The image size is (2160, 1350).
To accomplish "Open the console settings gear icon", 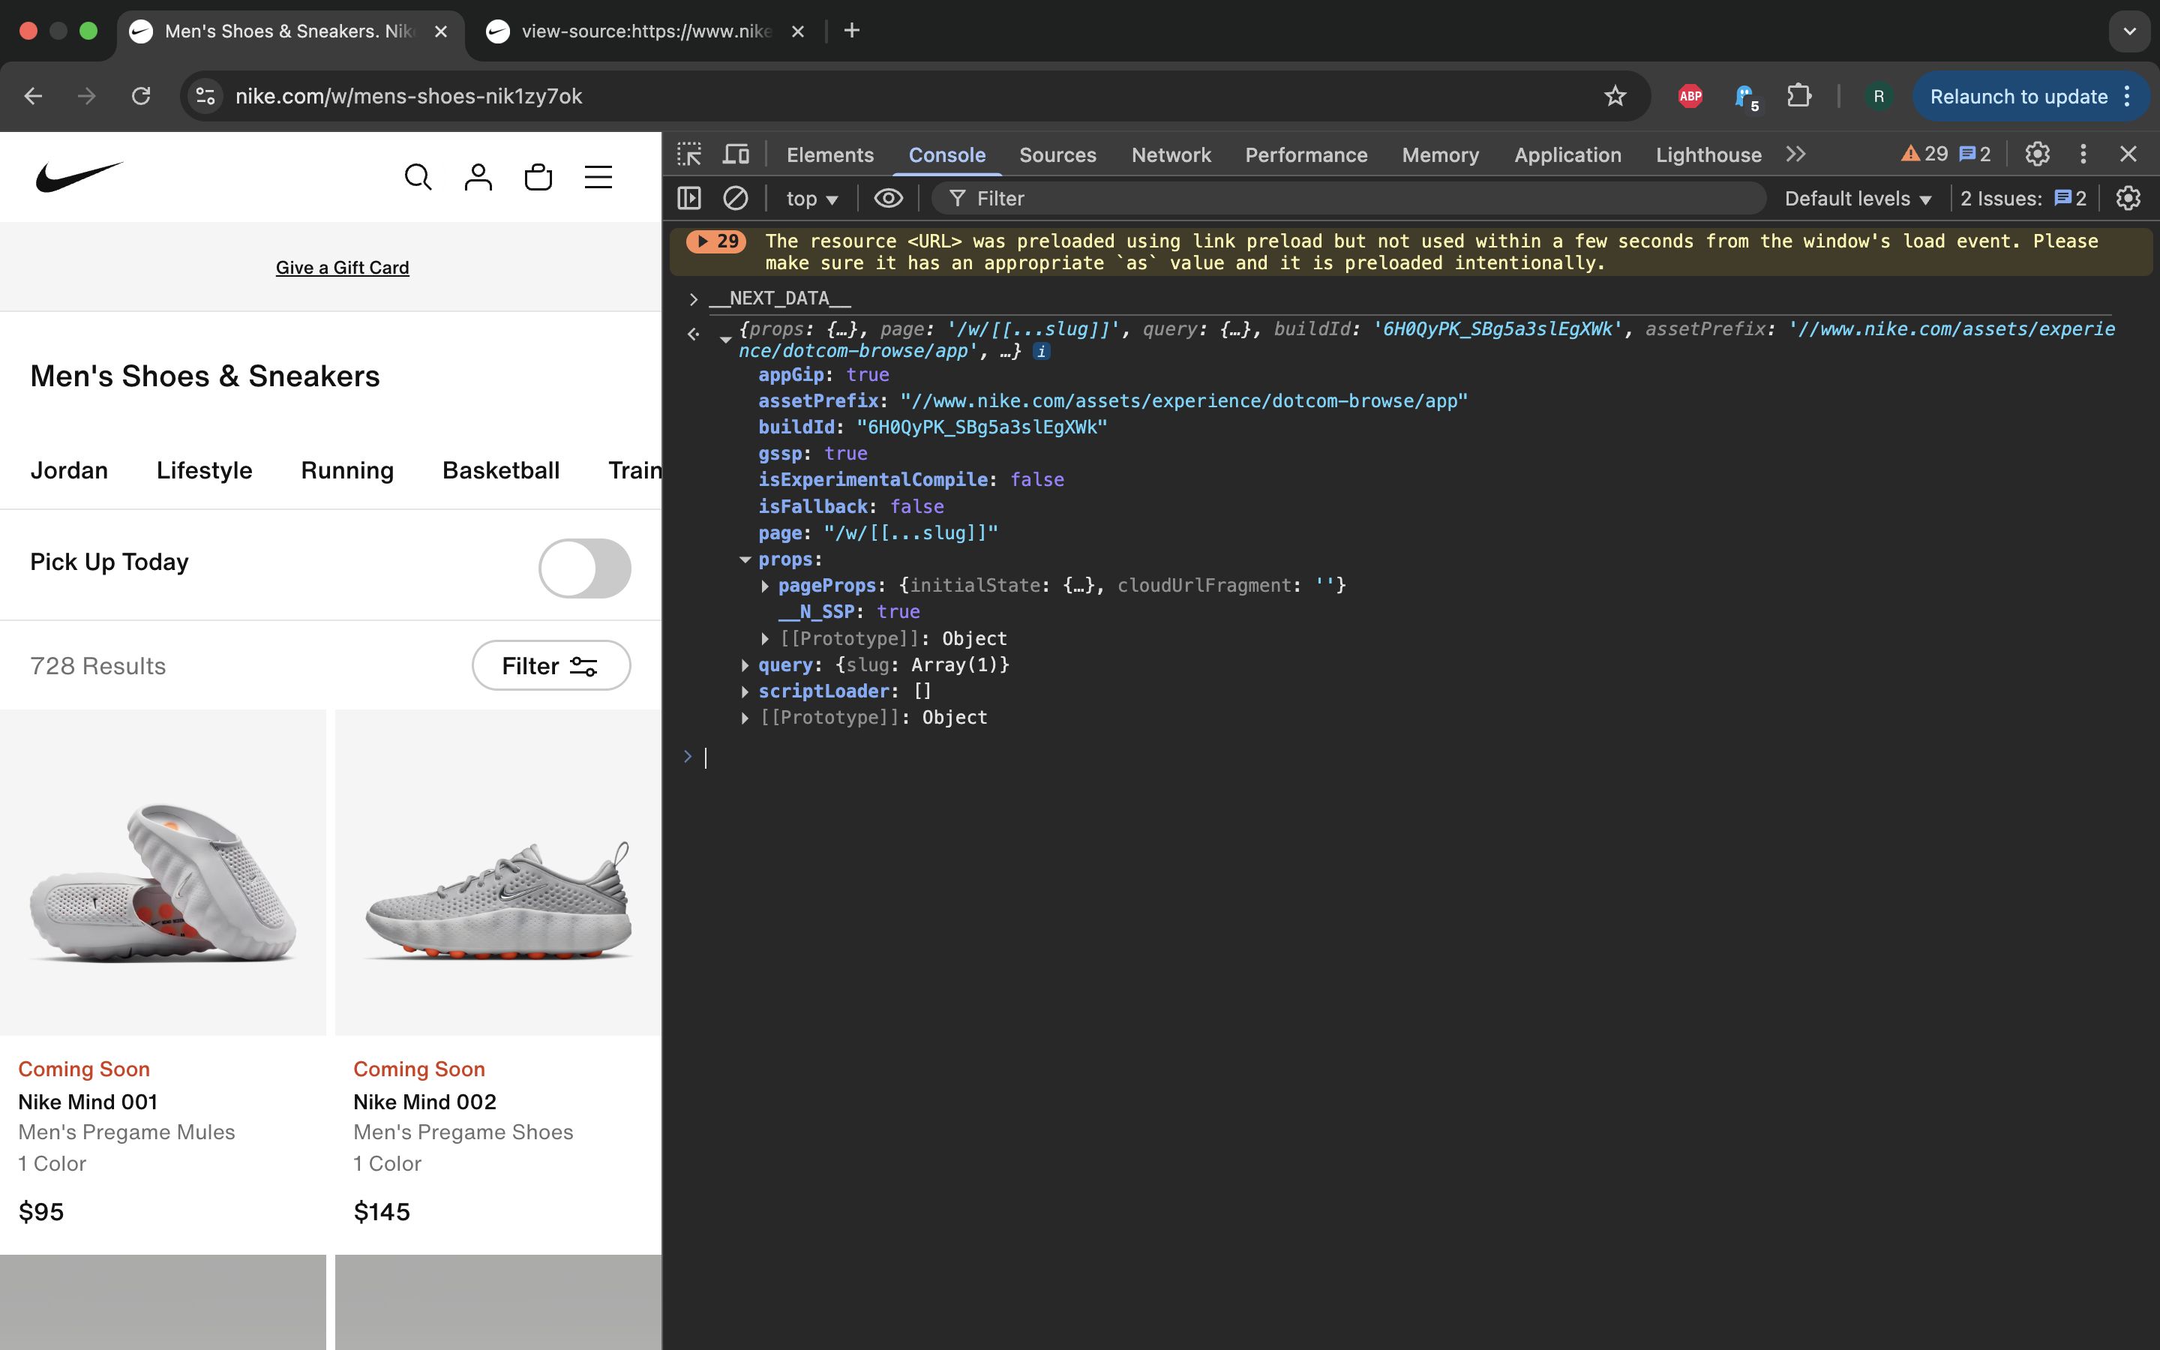I will tap(2128, 198).
